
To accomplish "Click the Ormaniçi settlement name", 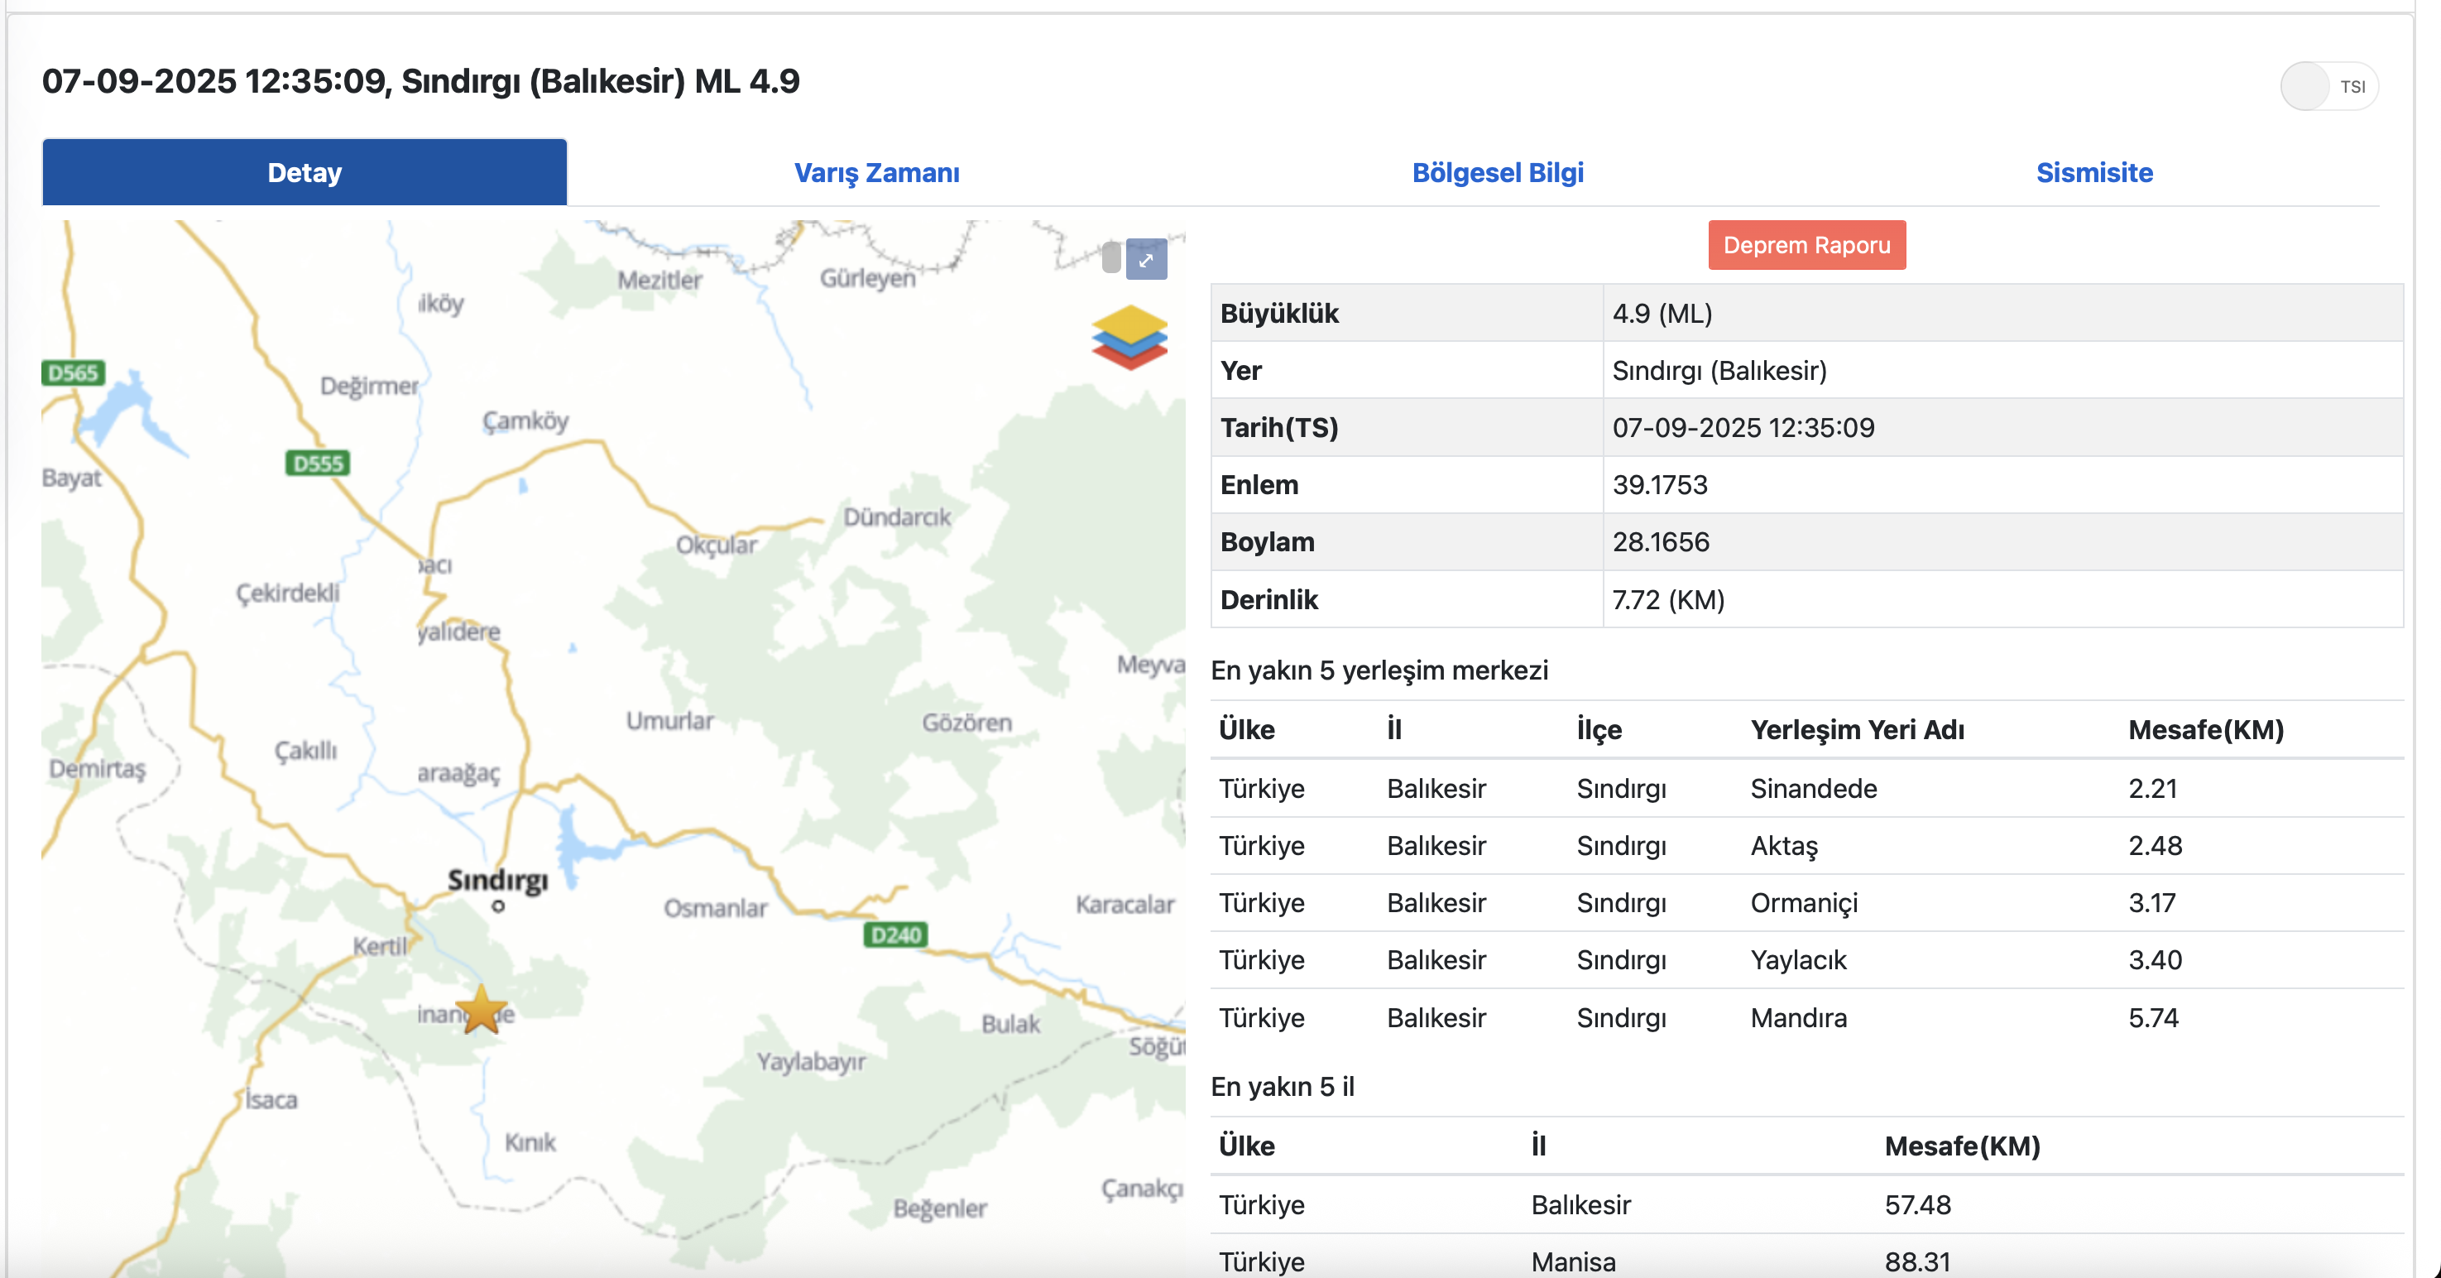I will (1803, 902).
